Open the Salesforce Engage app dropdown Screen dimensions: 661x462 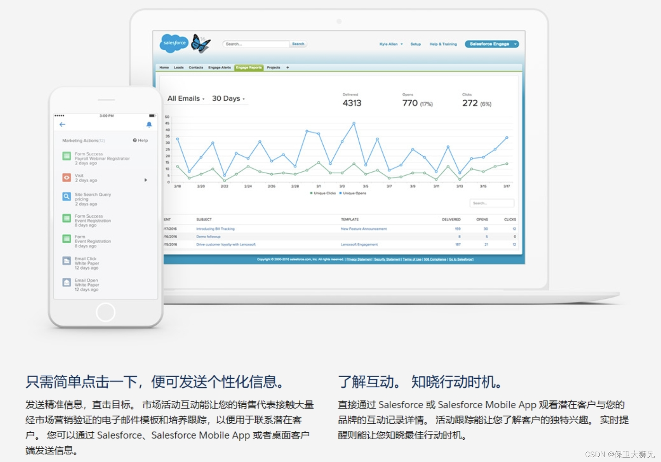[x=492, y=44]
